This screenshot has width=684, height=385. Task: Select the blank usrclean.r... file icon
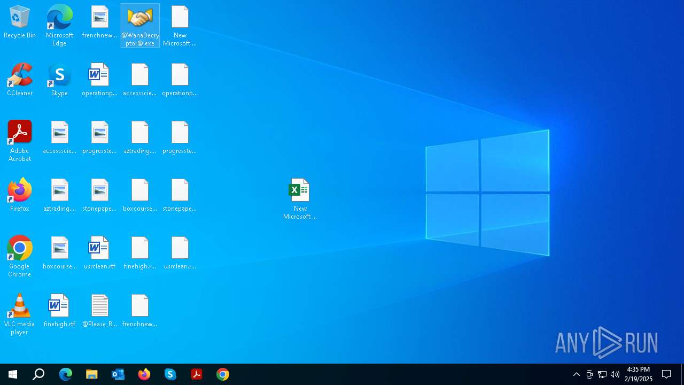(x=180, y=254)
